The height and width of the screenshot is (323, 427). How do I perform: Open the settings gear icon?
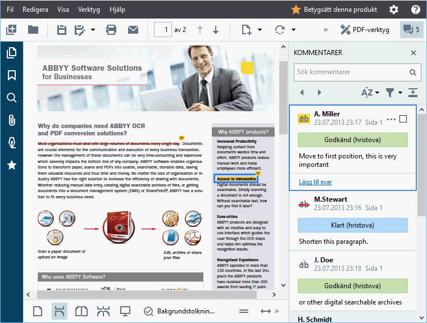click(394, 10)
